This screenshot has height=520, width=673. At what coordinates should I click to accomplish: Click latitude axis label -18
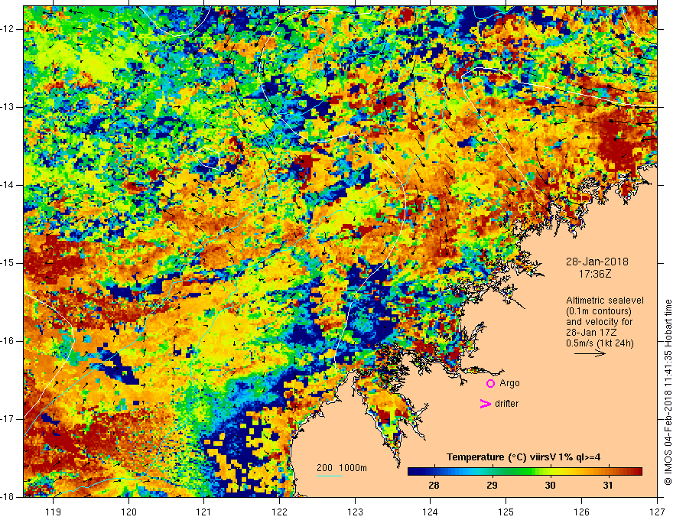(8, 497)
